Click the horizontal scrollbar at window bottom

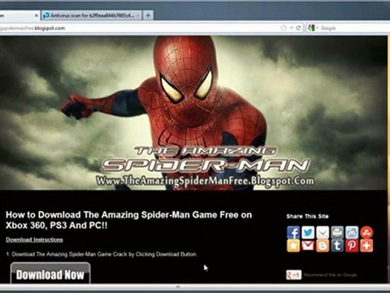click(x=178, y=287)
